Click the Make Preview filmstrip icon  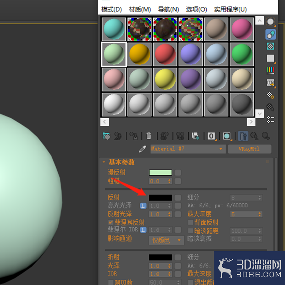coord(270,83)
